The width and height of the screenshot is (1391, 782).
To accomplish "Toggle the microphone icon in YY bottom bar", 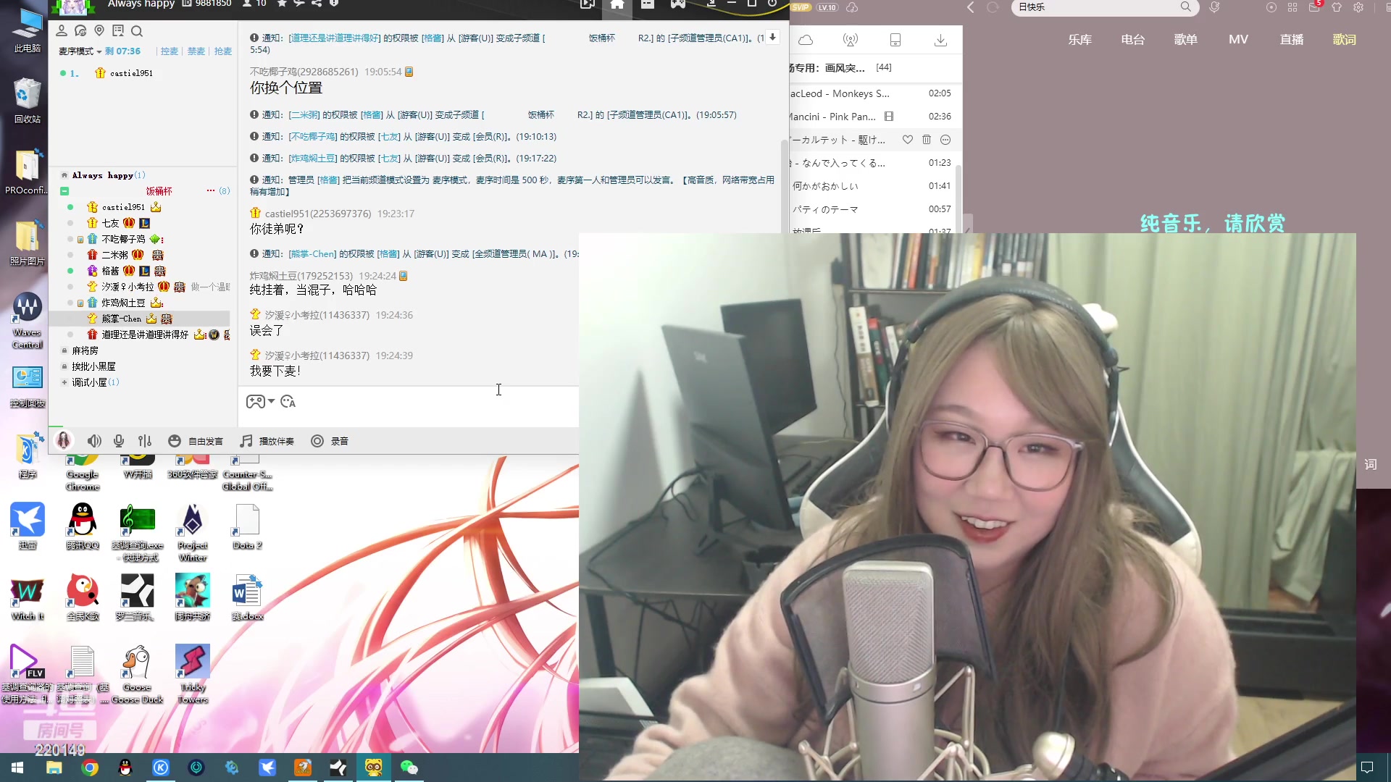I will 119,441.
